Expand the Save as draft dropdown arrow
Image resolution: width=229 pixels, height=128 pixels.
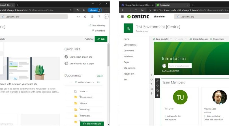(x=171, y=39)
